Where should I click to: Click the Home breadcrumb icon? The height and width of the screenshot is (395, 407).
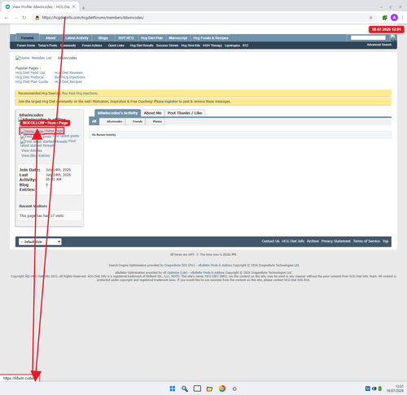point(23,58)
